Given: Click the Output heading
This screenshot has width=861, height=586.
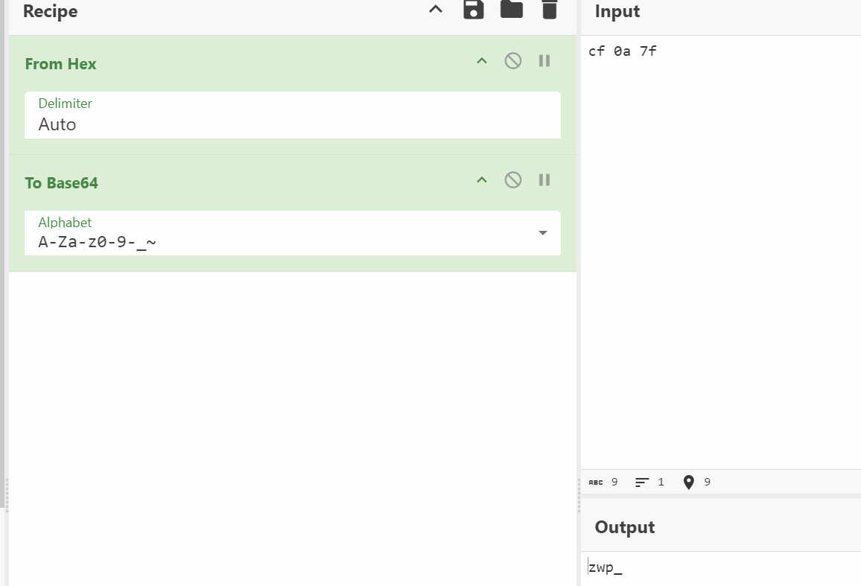Looking at the screenshot, I should (625, 527).
